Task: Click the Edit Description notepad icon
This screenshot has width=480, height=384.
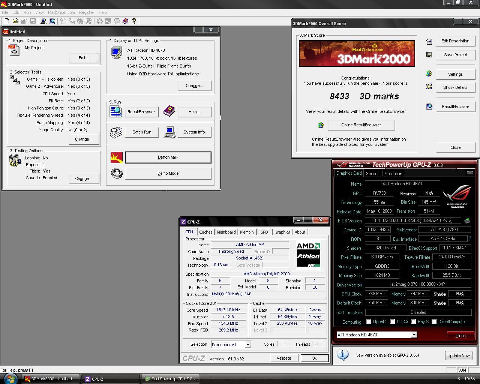Action: (x=429, y=41)
